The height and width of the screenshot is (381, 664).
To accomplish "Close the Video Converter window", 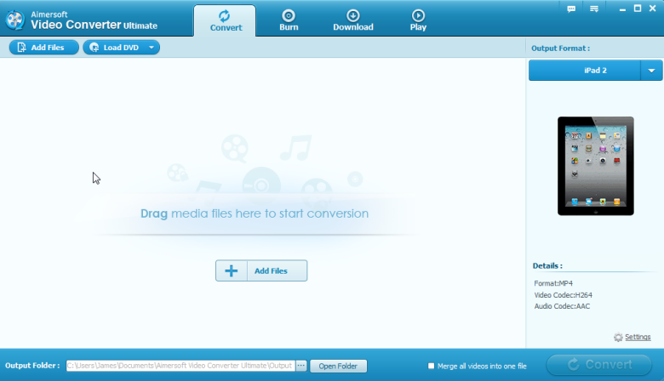I will [x=653, y=9].
